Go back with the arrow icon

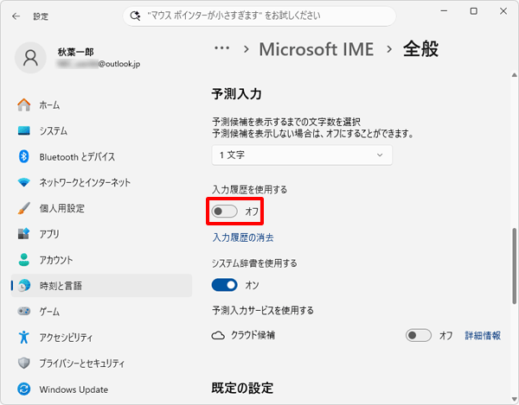16,16
